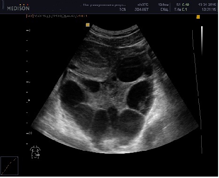
Task: Click the MI value readout in the header
Action: (183, 5)
